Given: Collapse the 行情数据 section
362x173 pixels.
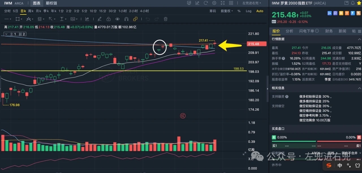Looking at the screenshot, I should 359,39.
